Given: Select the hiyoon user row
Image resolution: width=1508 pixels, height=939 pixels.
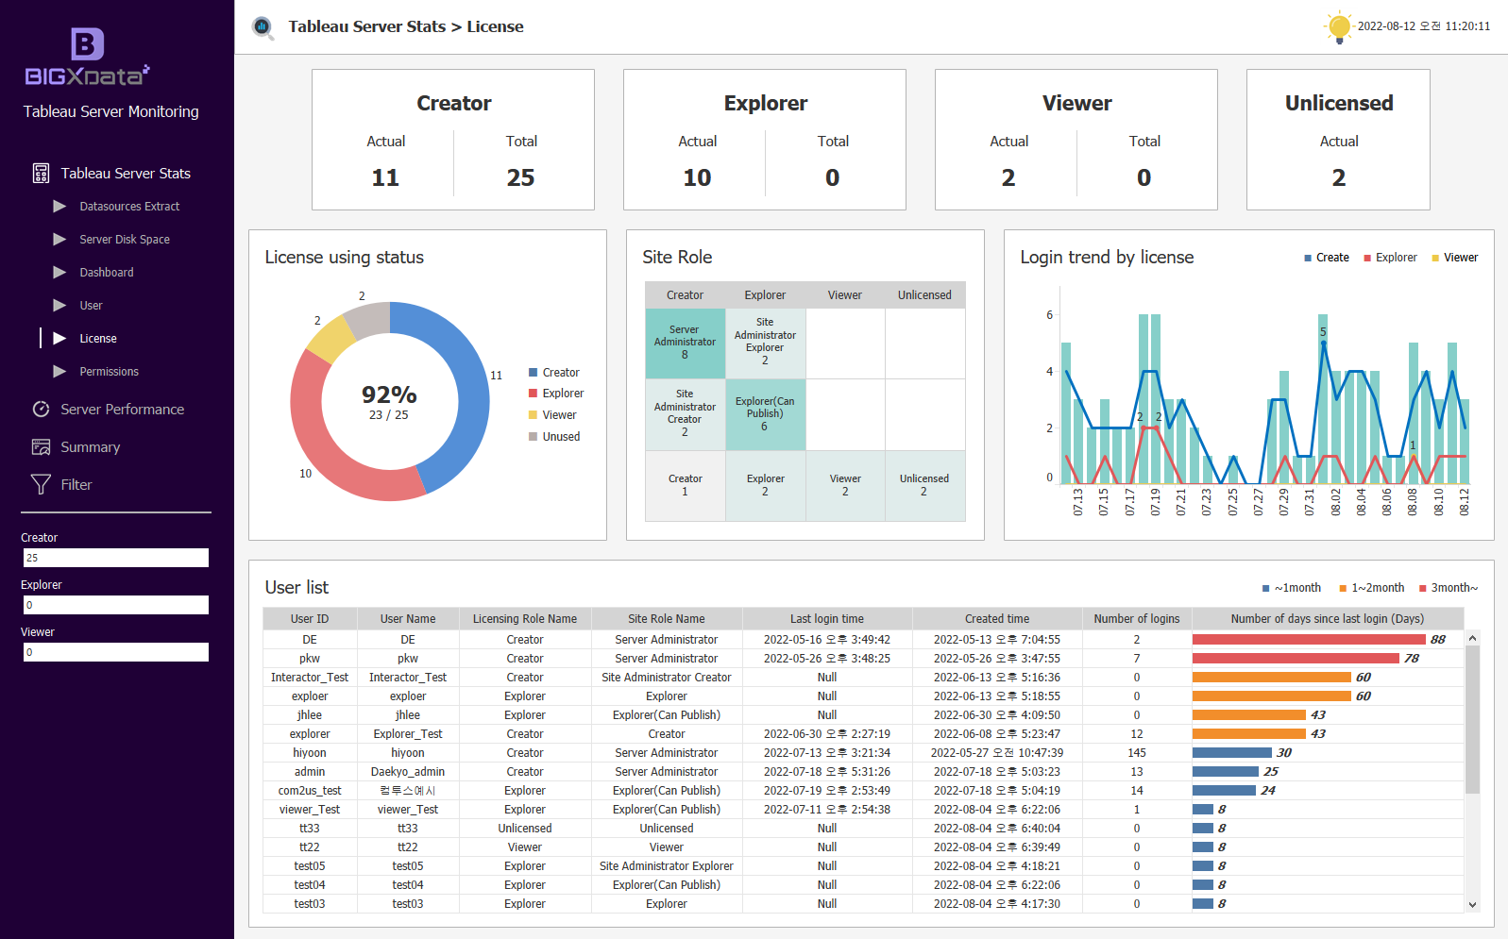Looking at the screenshot, I should (x=863, y=752).
